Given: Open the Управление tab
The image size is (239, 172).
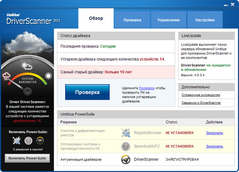Looking at the screenshot, I should tap(169, 20).
